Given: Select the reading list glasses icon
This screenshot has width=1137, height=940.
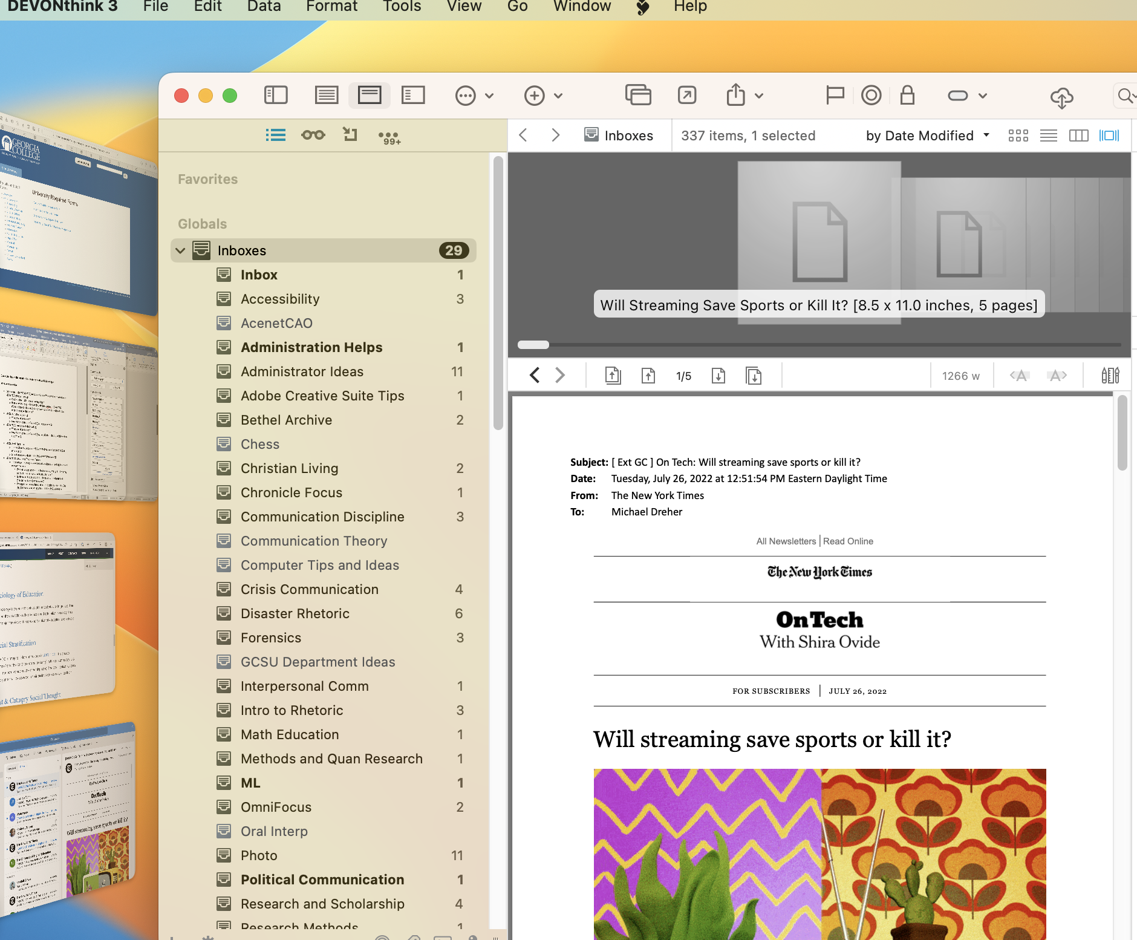Looking at the screenshot, I should pyautogui.click(x=313, y=135).
